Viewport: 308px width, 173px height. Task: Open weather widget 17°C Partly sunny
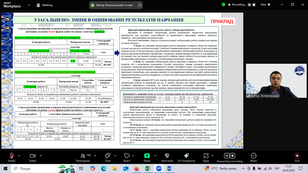(x=220, y=168)
